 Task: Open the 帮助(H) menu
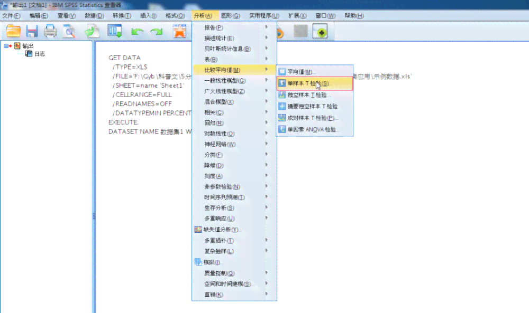click(354, 15)
